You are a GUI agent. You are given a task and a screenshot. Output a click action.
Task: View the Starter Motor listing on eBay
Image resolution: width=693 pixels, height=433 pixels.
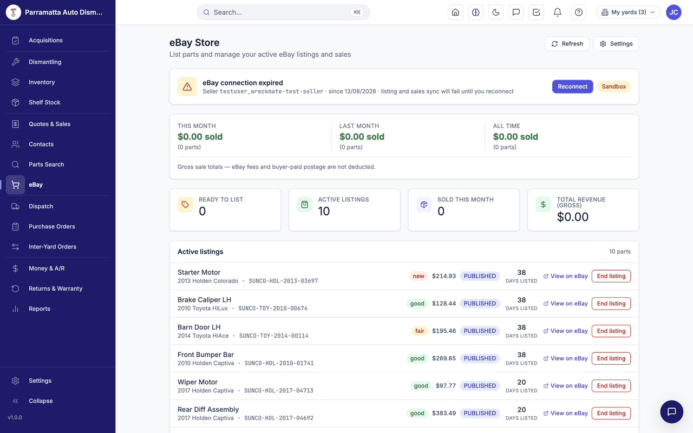coord(566,276)
